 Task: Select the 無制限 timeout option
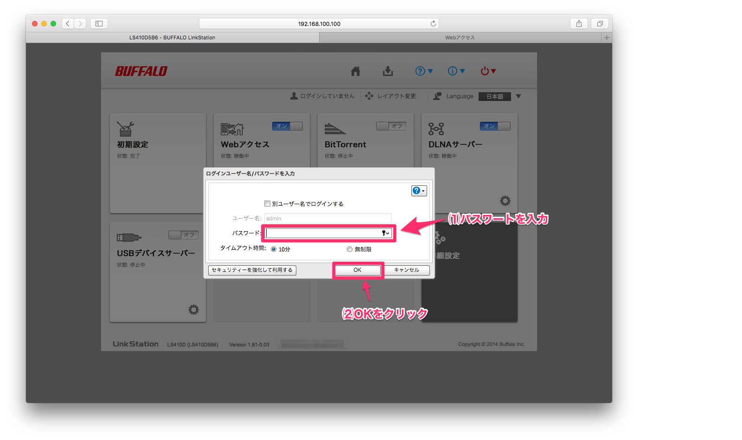pos(350,249)
